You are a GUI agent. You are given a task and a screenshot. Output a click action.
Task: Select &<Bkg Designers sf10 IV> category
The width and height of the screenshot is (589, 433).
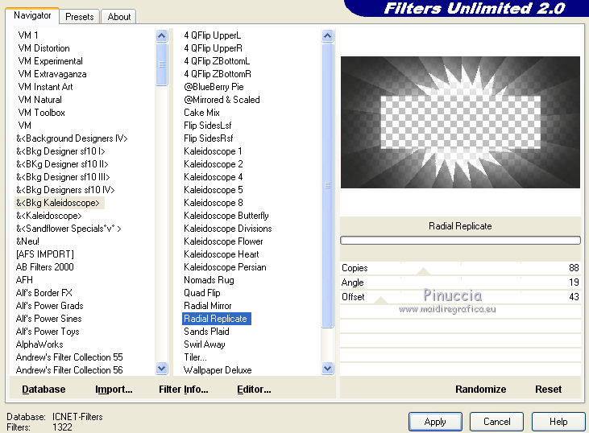(x=65, y=190)
